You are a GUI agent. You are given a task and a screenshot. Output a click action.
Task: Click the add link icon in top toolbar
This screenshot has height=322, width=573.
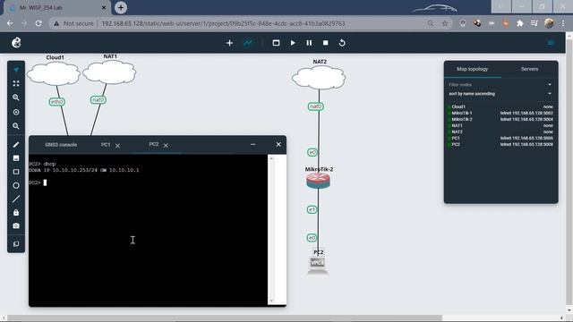click(248, 43)
